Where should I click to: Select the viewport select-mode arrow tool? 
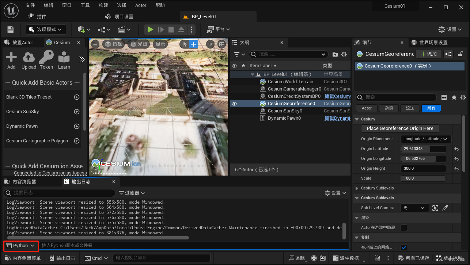click(x=185, y=44)
